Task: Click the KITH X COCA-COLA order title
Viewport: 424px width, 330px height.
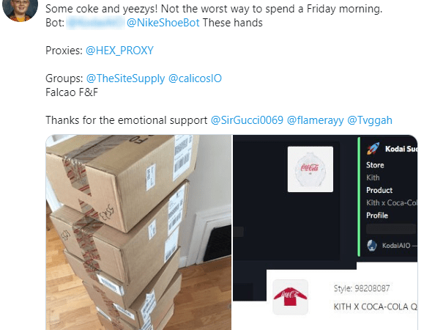Action: (x=376, y=307)
